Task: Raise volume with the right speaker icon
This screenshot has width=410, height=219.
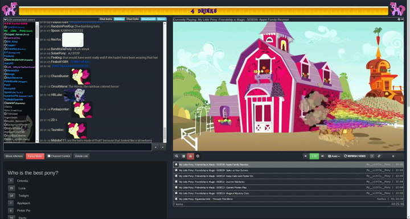Action: (x=322, y=156)
